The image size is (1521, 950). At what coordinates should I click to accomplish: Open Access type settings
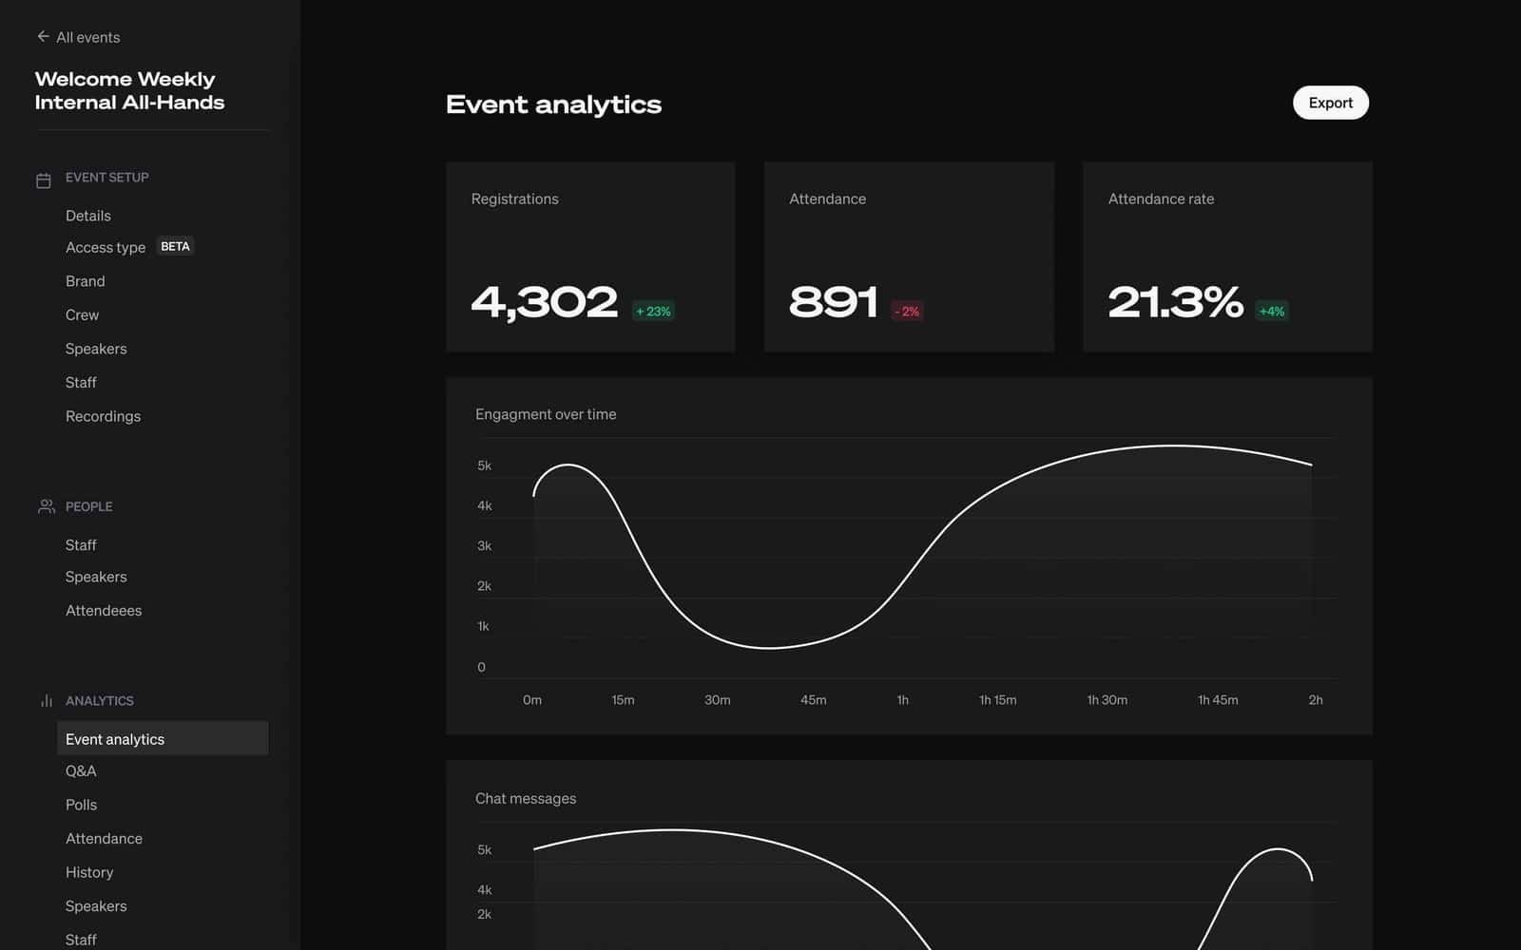click(106, 247)
